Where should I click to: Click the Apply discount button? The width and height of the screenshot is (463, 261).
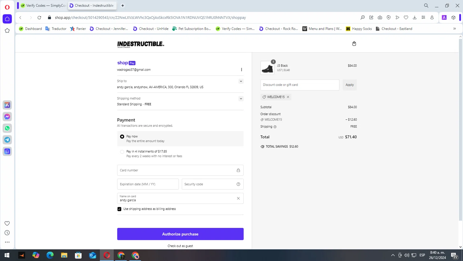pyautogui.click(x=350, y=85)
